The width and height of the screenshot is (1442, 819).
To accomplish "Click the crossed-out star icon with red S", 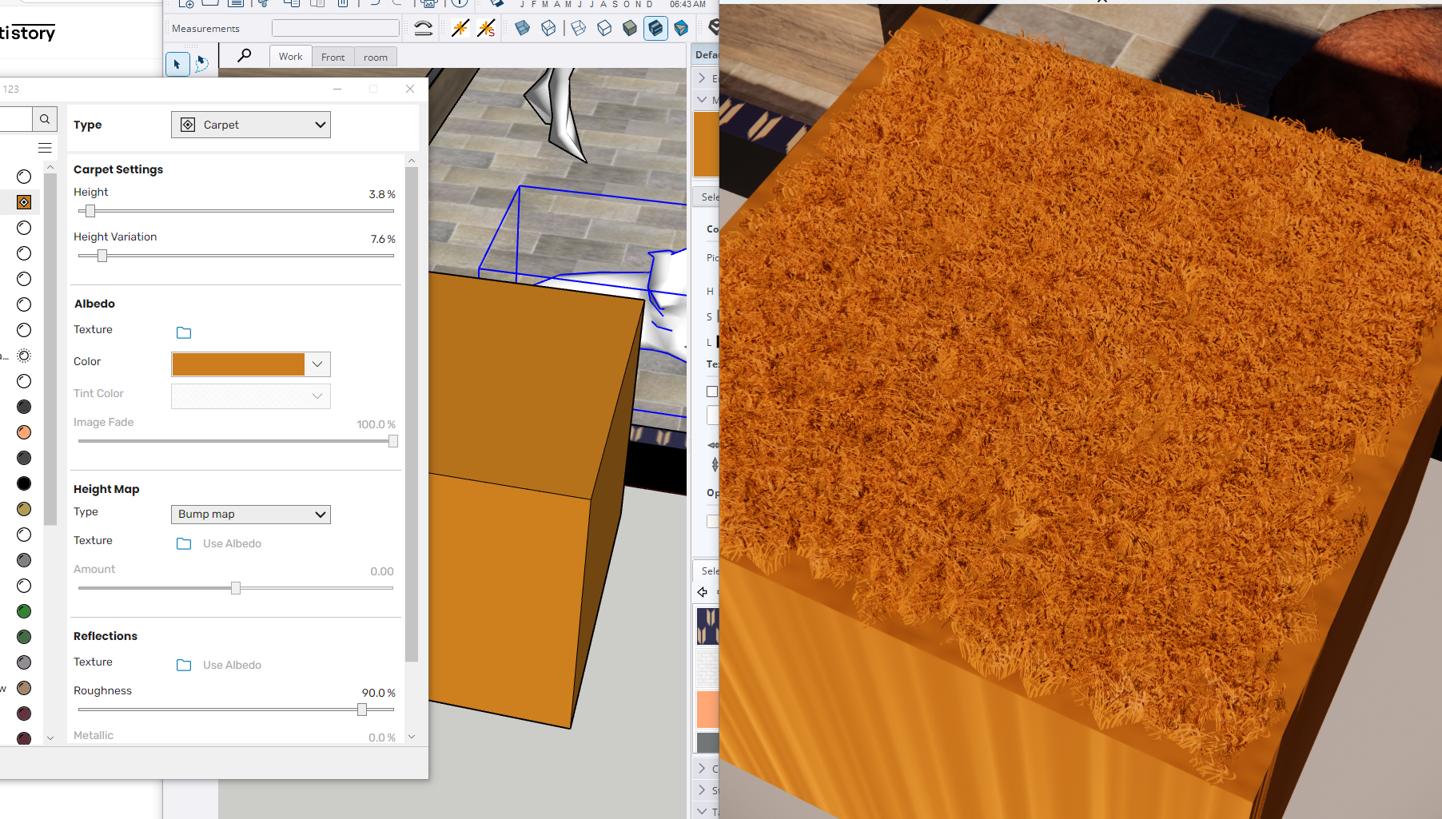I will click(486, 28).
